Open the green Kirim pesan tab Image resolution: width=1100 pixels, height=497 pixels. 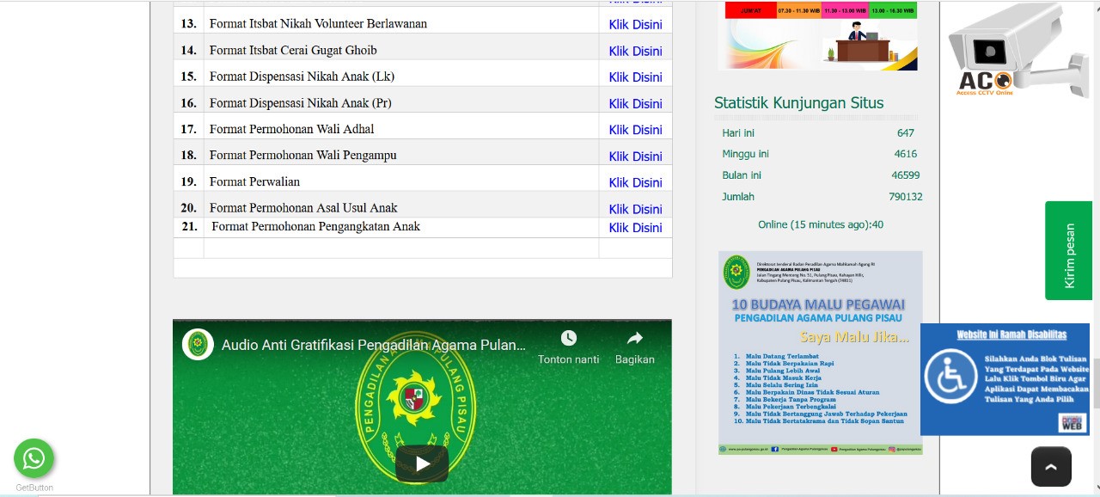click(1068, 251)
